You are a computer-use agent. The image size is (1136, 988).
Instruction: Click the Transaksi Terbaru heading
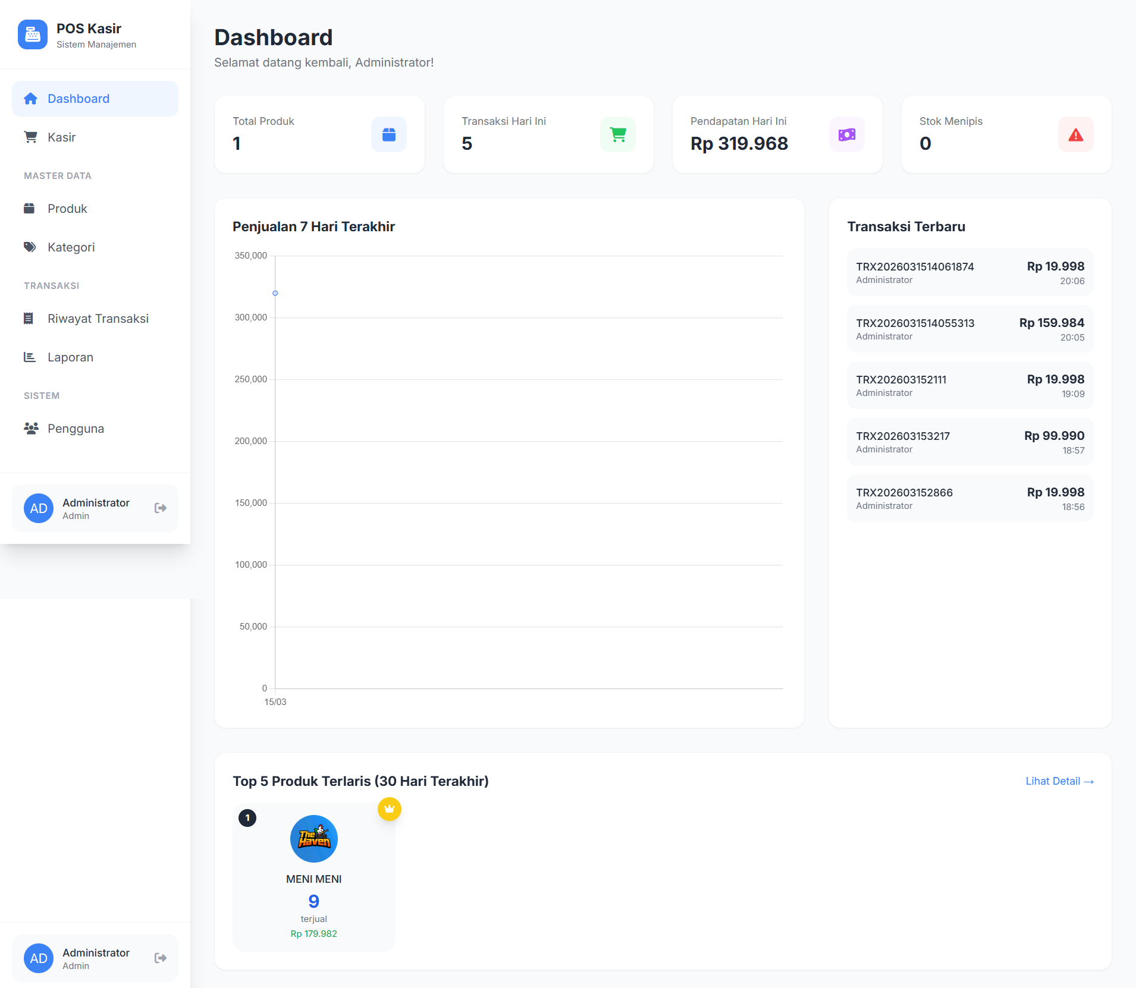[x=906, y=226]
